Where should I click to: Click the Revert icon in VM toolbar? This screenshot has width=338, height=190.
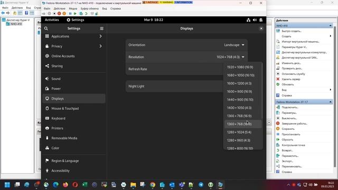[x=86, y=14]
